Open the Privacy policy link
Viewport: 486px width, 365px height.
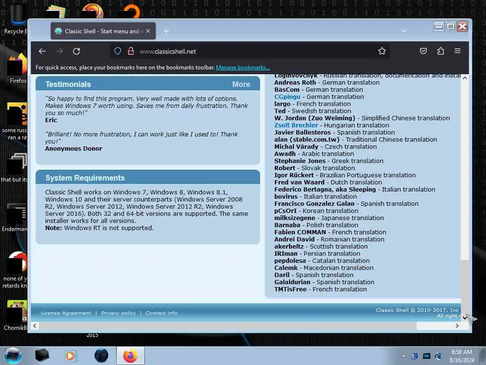(x=118, y=313)
